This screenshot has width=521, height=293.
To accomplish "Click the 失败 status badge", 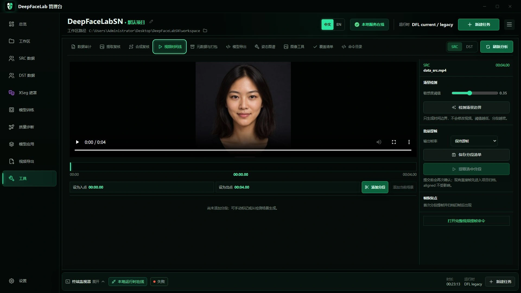I will click(159, 282).
